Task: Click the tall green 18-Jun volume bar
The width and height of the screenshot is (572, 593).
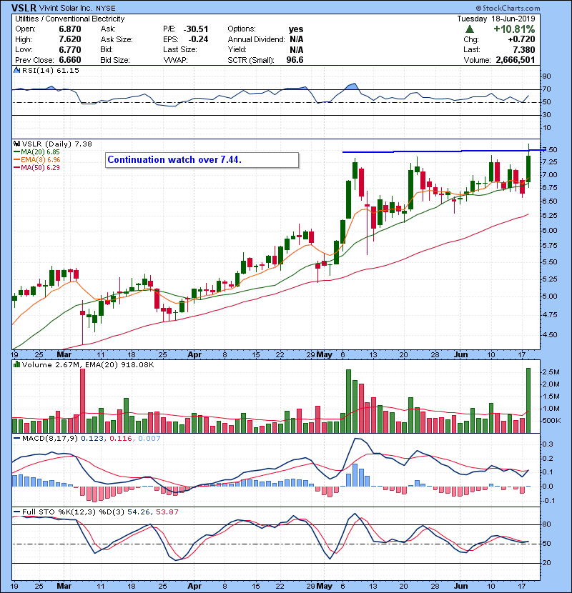Action: (x=528, y=400)
